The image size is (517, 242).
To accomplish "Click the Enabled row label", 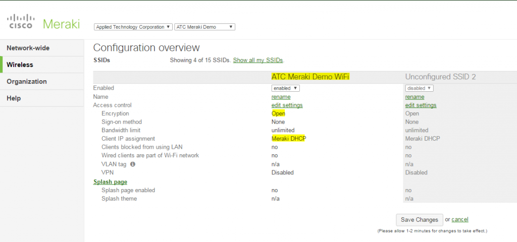I will [x=104, y=88].
